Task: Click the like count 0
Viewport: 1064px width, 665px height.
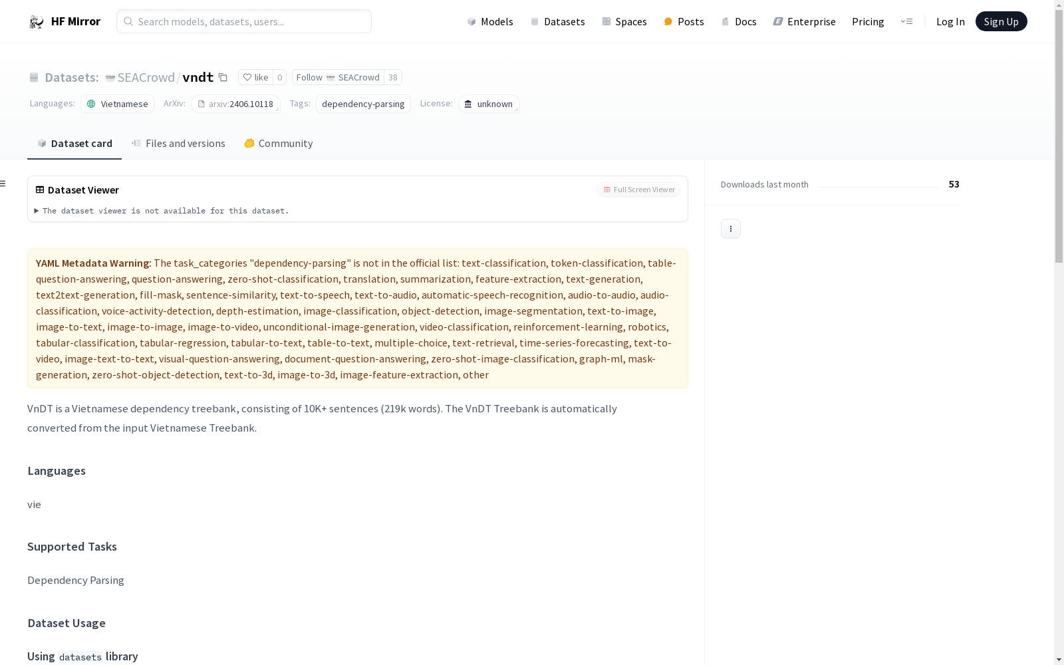Action: click(x=280, y=77)
